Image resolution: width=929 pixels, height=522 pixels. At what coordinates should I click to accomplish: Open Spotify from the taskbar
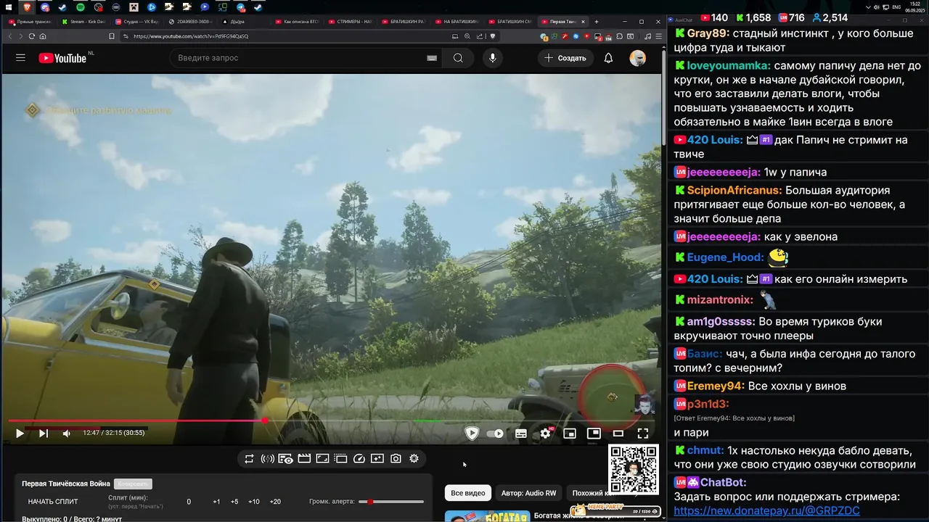pos(80,7)
